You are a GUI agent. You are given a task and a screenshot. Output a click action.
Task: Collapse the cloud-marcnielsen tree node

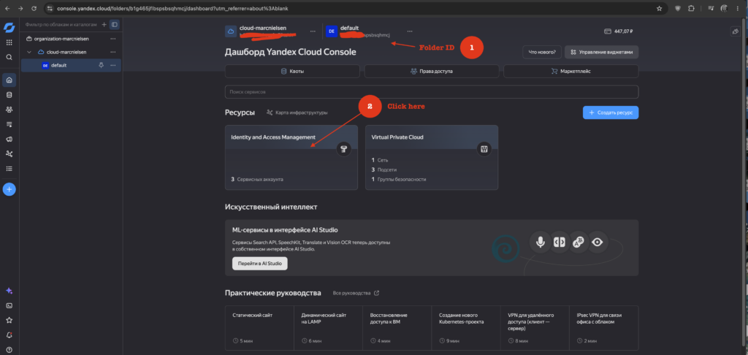coord(29,52)
